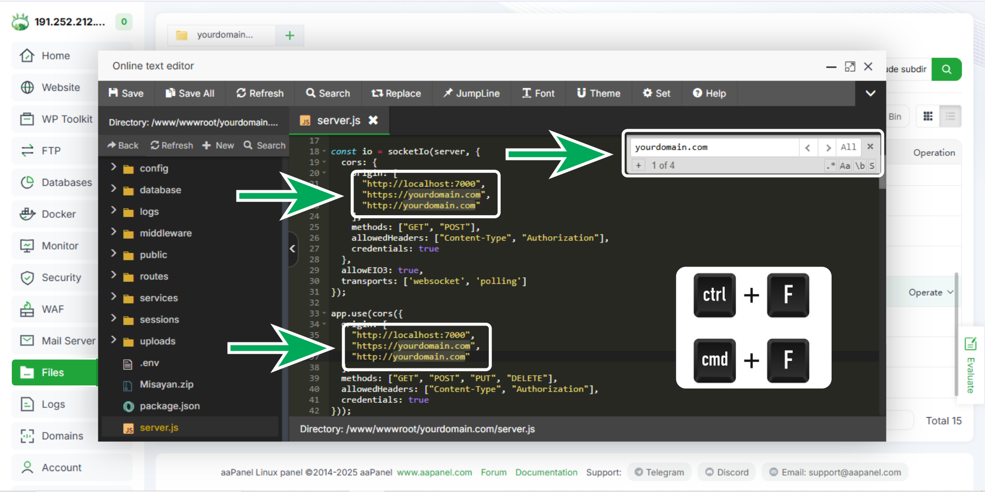Click the Set gear icon
This screenshot has width=985, height=492.
point(647,93)
